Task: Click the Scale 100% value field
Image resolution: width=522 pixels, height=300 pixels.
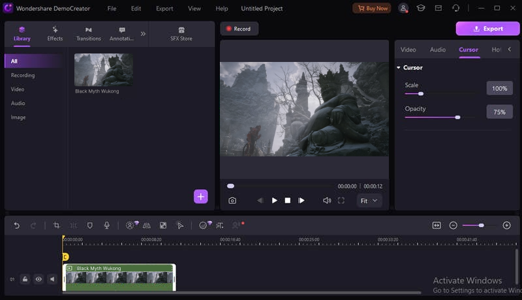Action: (x=500, y=89)
